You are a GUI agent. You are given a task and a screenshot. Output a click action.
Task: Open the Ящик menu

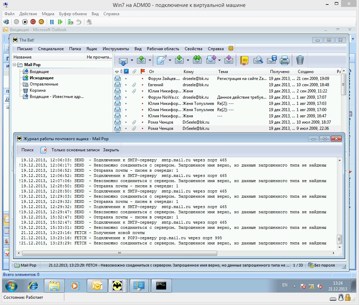click(92, 49)
